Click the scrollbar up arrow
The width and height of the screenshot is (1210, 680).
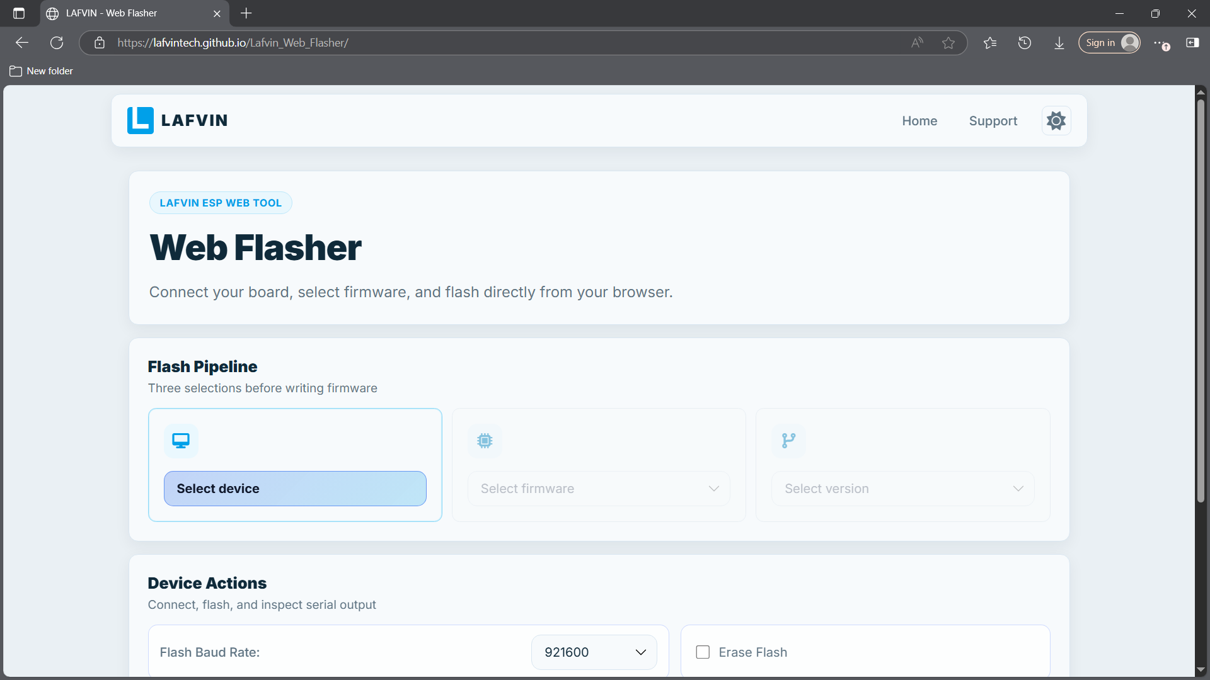pos(1201,92)
